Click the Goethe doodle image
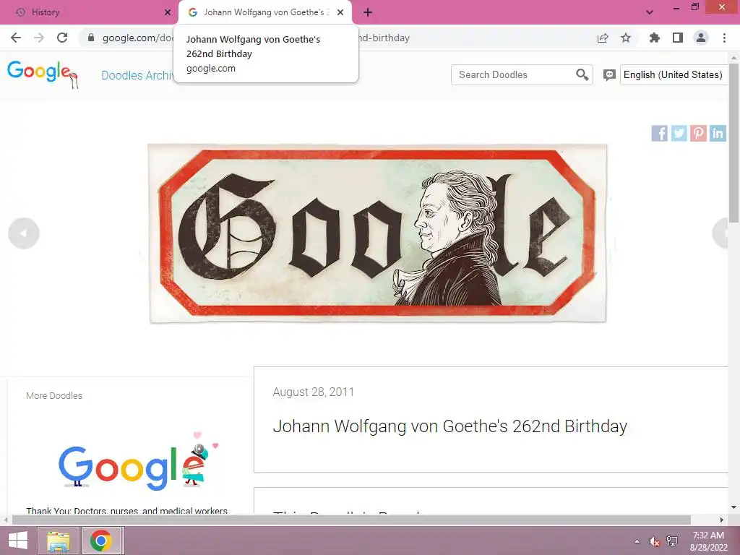Image resolution: width=740 pixels, height=555 pixels. click(377, 233)
